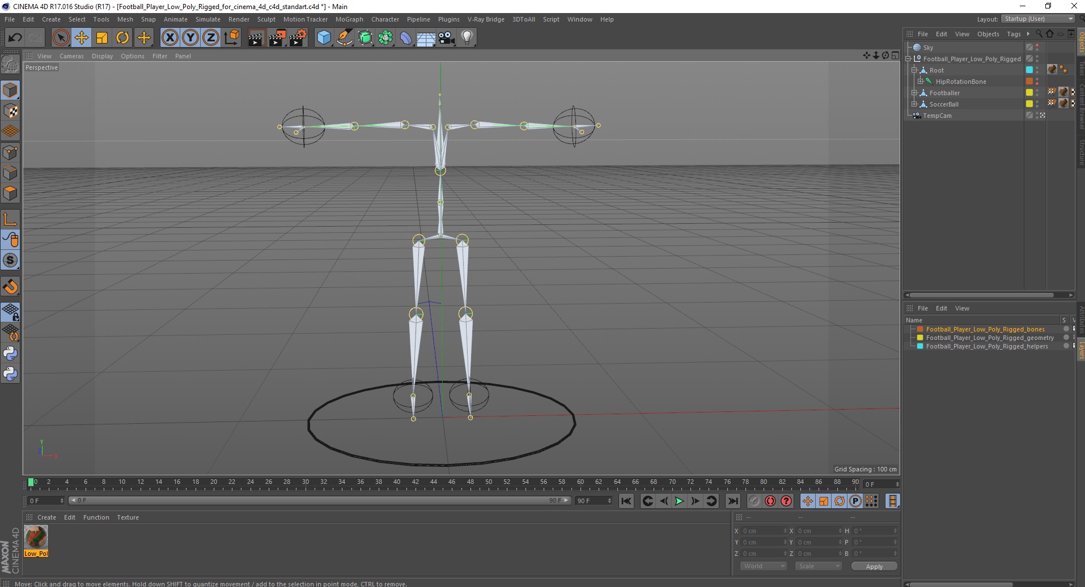Collapse Football_Player_Low_Poly_Rigged null

pyautogui.click(x=908, y=59)
